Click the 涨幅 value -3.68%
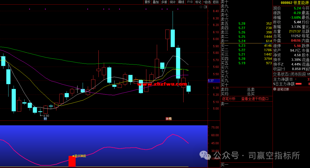This screenshot has height=168, width=310. point(295,18)
